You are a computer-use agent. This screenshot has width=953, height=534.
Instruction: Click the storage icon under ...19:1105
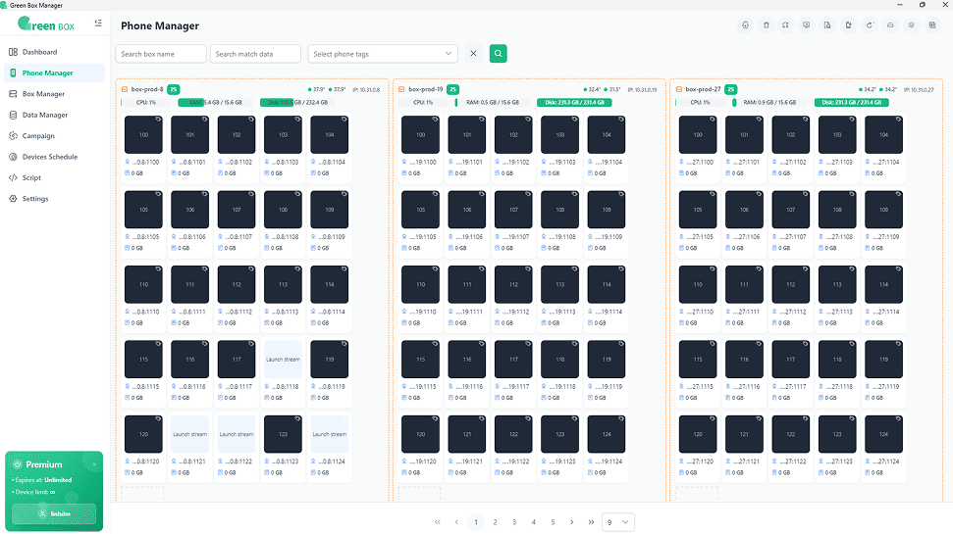click(x=404, y=248)
